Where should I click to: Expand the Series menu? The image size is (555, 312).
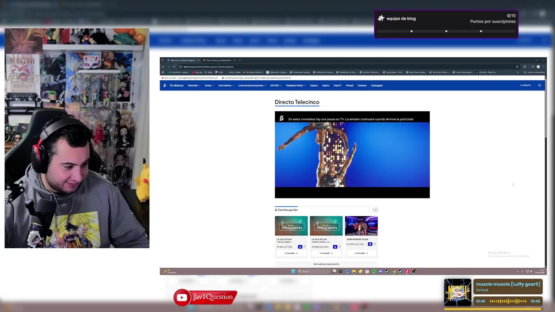click(209, 85)
